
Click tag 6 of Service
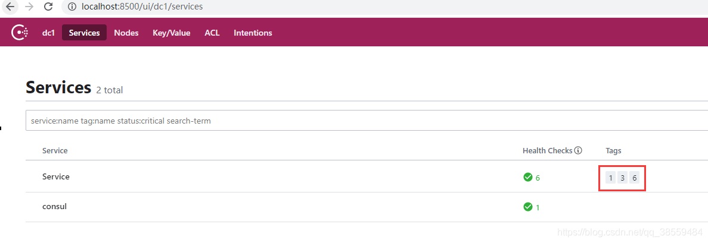coord(635,178)
